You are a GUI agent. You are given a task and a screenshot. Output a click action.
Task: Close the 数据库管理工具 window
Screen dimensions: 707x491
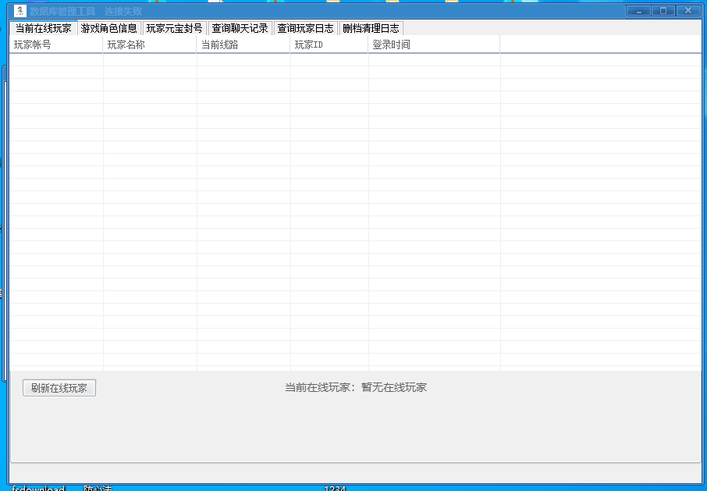(x=687, y=11)
